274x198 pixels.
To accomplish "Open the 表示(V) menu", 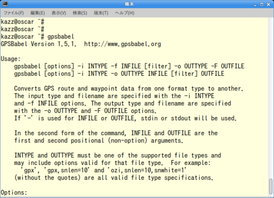I will tap(59, 13).
